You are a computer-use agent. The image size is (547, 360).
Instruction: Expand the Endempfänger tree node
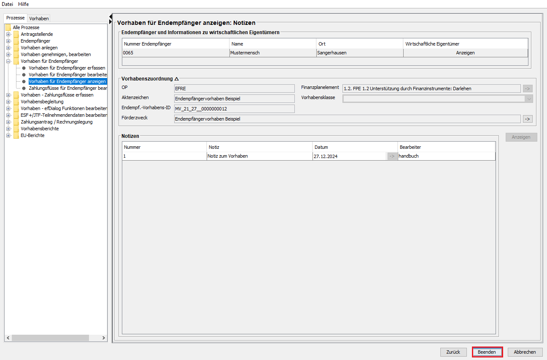8,41
